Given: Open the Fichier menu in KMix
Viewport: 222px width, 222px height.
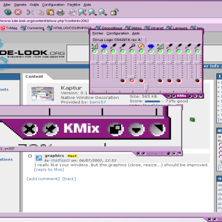Looking at the screenshot, I should 98,33.
